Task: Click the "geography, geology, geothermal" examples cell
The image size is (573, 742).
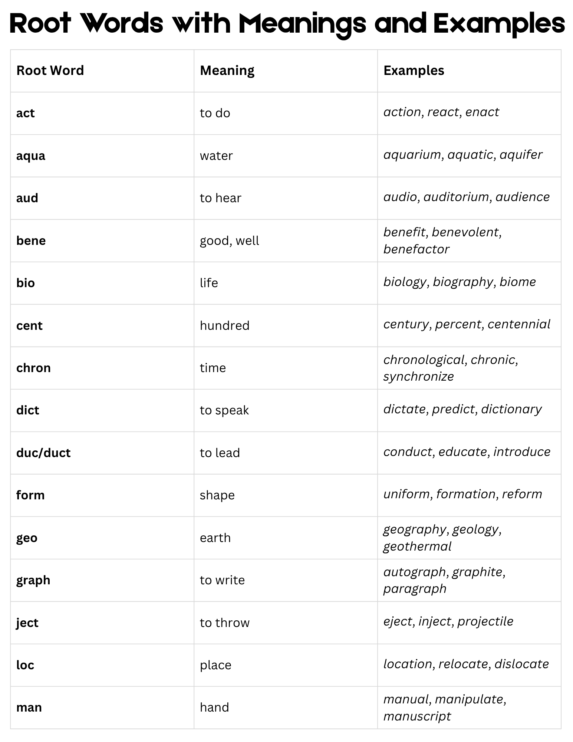Action: pos(442,538)
